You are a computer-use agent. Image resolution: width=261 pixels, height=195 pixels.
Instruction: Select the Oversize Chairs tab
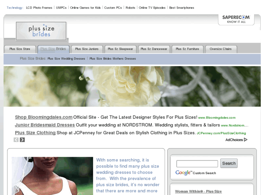[x=220, y=49]
